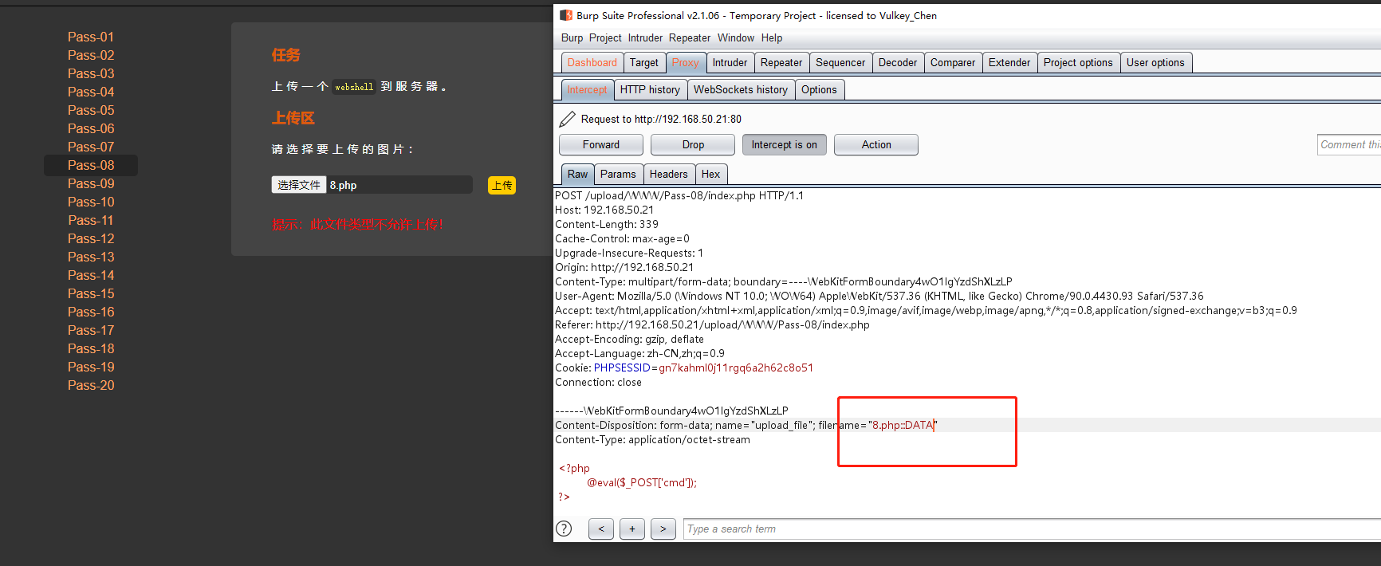This screenshot has width=1381, height=566.
Task: Go to the next search match with the > button
Action: click(663, 529)
